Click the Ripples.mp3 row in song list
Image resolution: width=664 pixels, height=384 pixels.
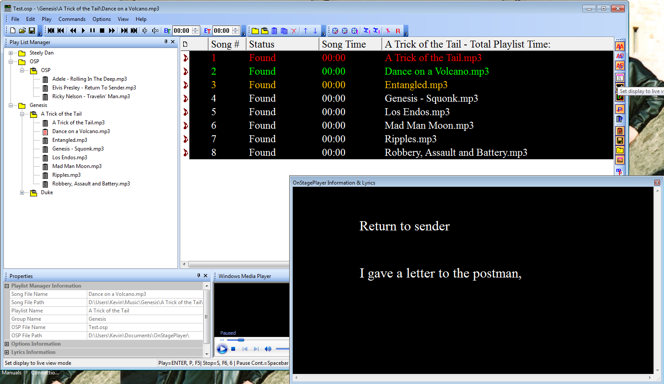coord(410,139)
